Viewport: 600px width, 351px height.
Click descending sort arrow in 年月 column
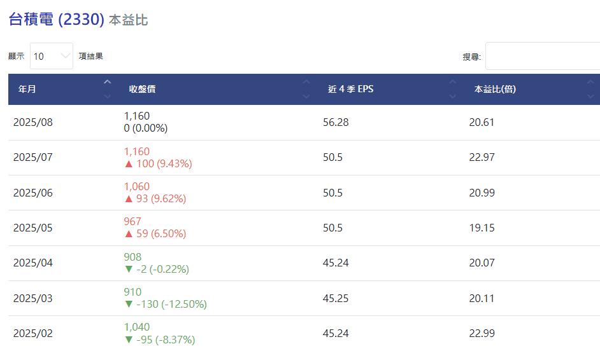click(107, 96)
